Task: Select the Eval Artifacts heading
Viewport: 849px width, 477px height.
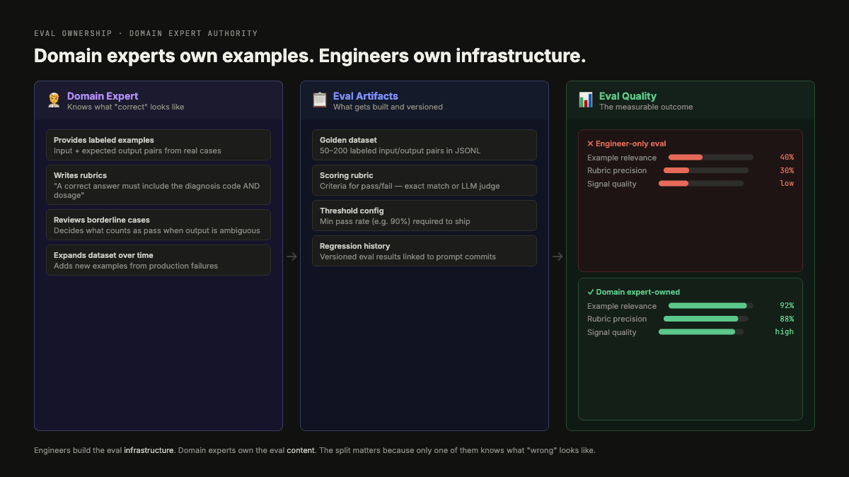Action: pos(366,96)
